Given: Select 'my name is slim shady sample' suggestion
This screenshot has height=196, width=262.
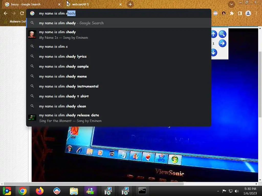Looking at the screenshot, I should [119, 66].
